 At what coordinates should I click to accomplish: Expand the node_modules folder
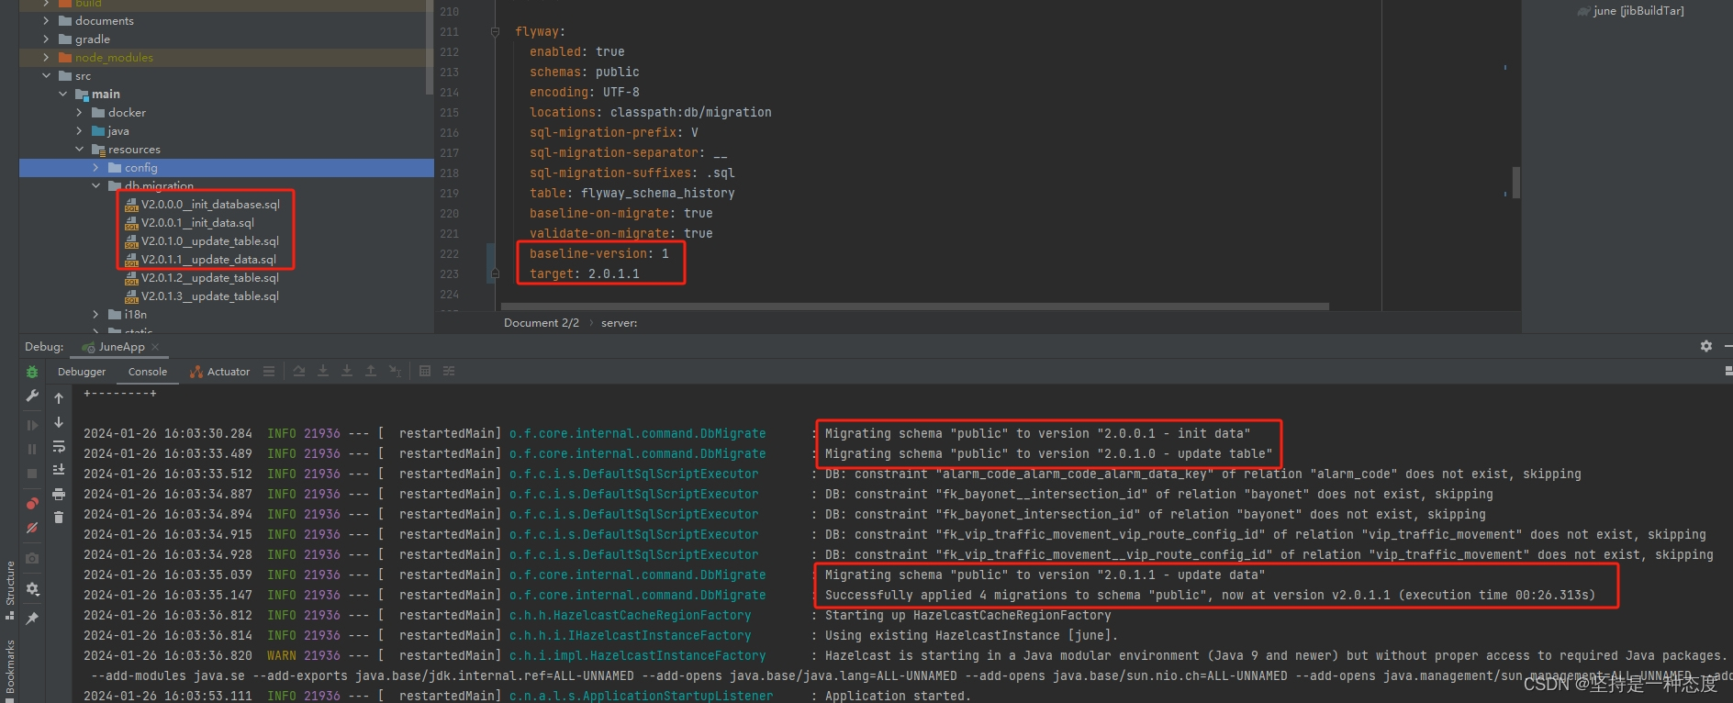[46, 57]
